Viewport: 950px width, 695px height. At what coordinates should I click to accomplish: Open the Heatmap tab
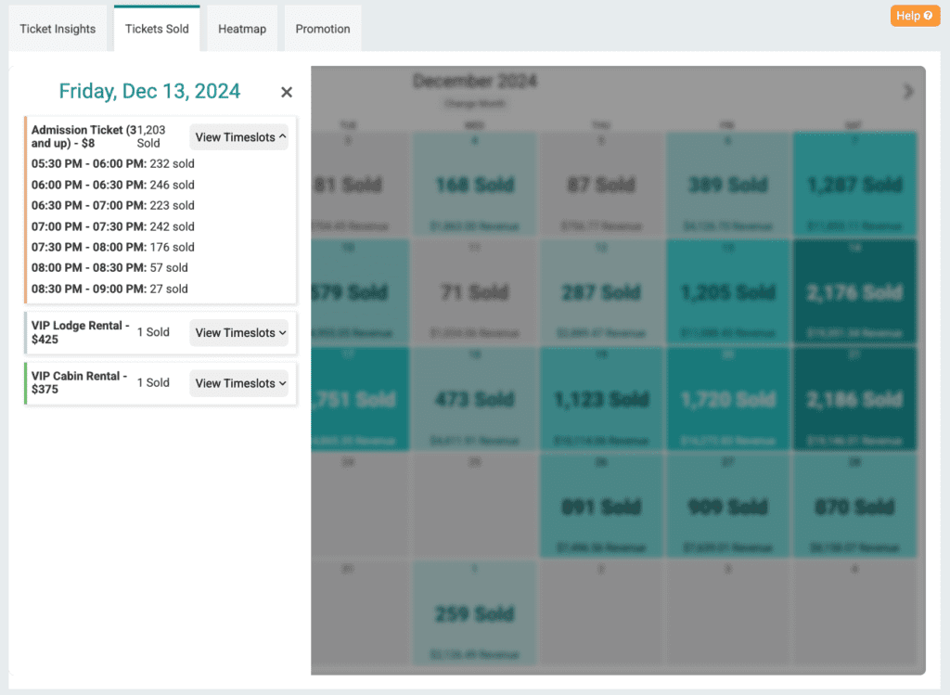click(242, 29)
